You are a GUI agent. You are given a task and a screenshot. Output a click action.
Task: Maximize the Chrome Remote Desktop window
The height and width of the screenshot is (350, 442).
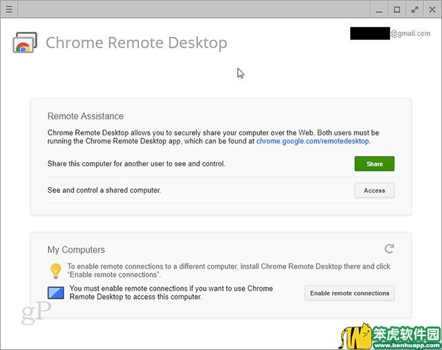(x=397, y=10)
